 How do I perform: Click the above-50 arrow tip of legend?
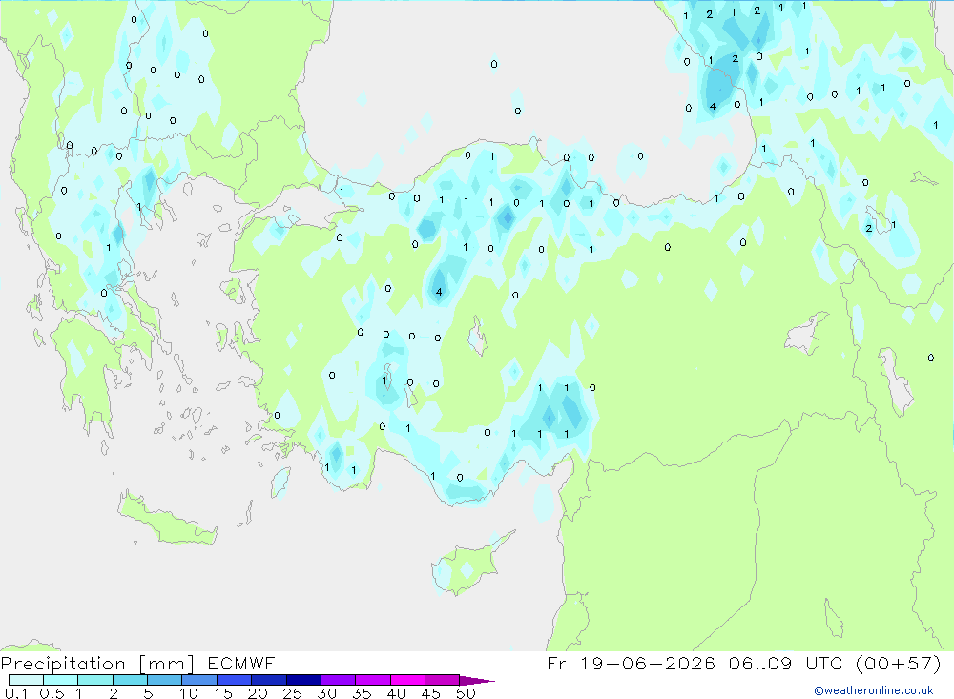(x=478, y=681)
